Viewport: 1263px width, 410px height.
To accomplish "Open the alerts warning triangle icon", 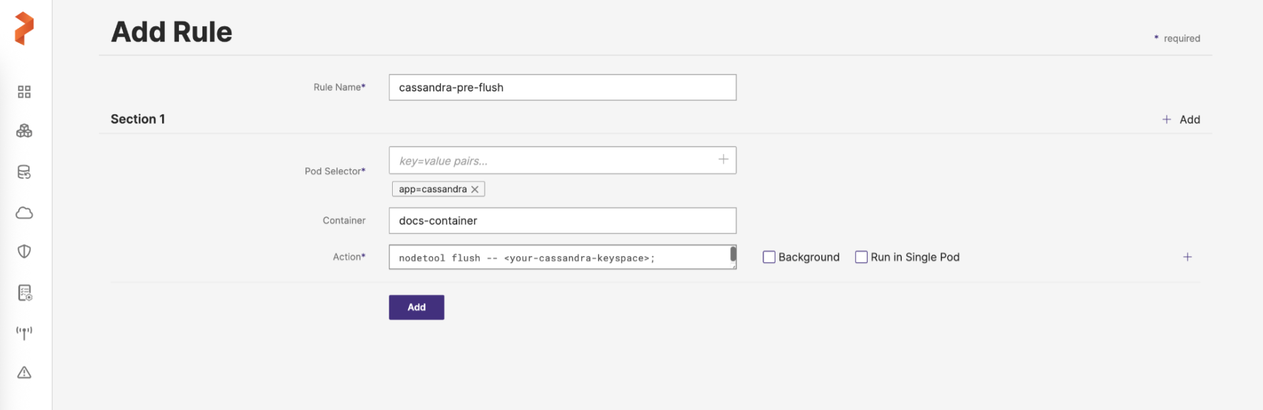I will click(x=24, y=372).
